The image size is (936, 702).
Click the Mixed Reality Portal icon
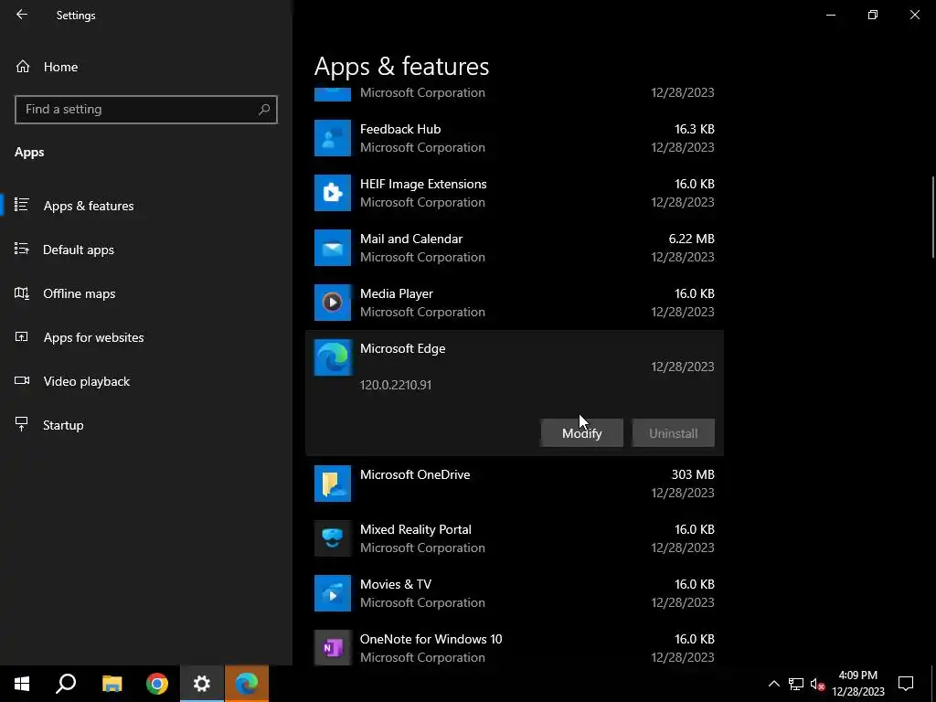[333, 538]
